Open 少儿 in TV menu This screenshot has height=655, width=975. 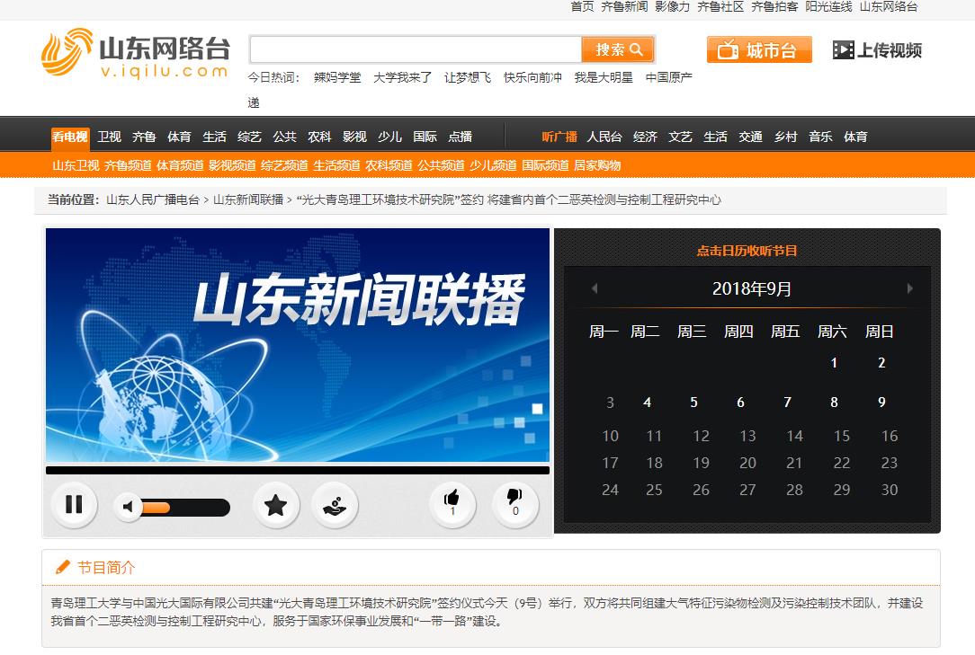click(389, 137)
